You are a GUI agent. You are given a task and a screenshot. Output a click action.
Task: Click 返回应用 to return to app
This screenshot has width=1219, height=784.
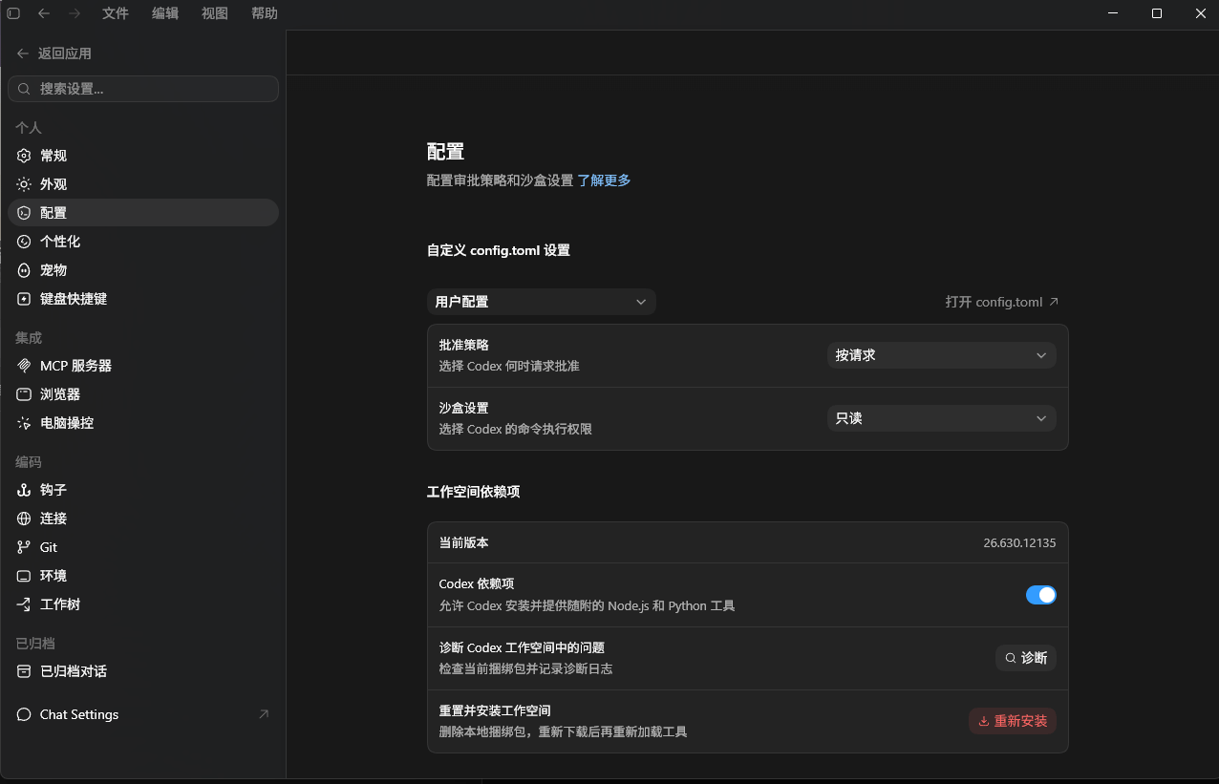(x=65, y=53)
